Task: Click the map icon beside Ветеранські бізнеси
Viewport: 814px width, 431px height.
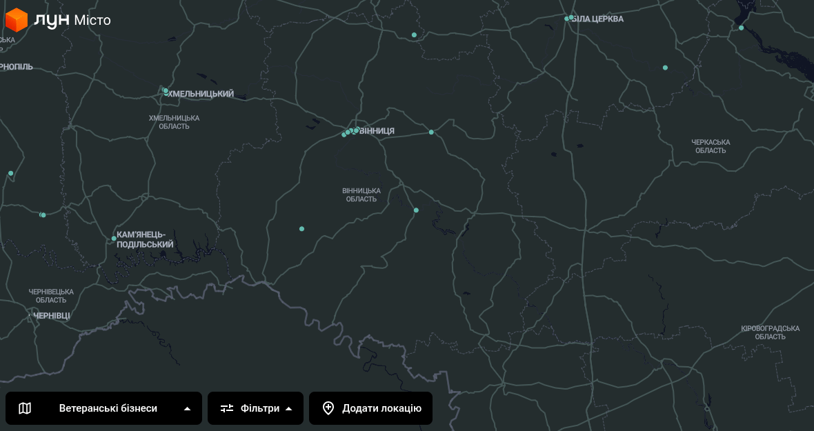Action: [25, 408]
